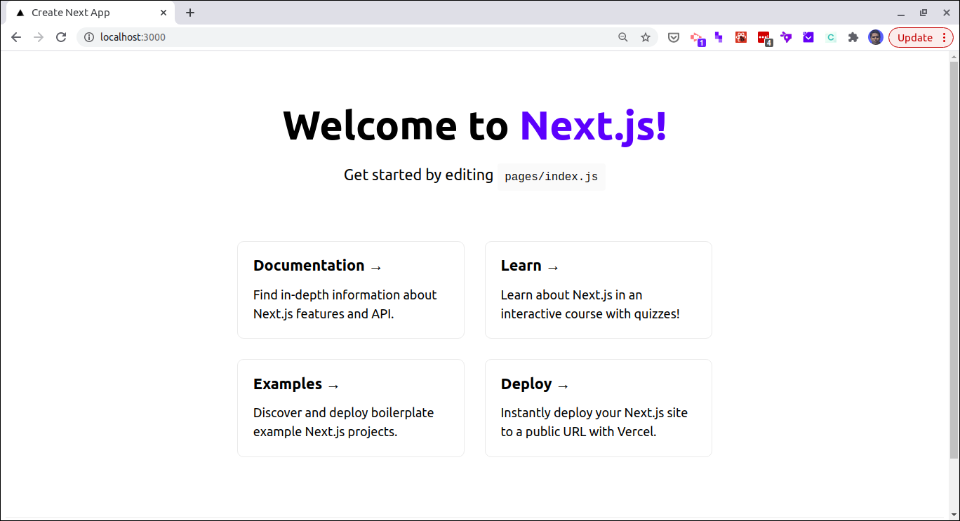Bookmark this page using the star icon
The width and height of the screenshot is (960, 521).
point(646,37)
